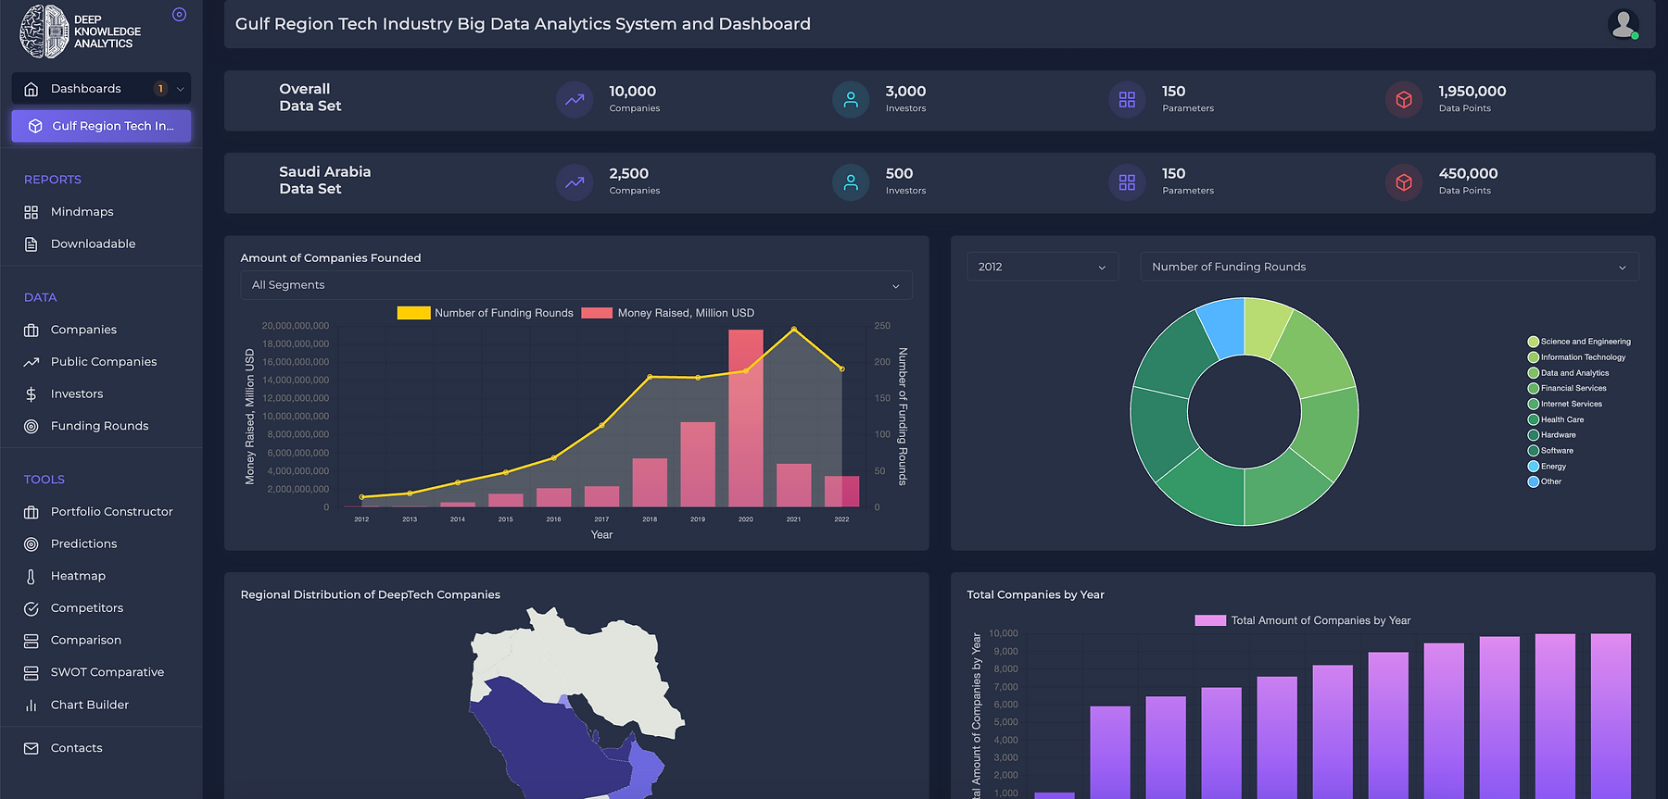Open the Comparison tool
This screenshot has width=1668, height=799.
[x=86, y=641]
